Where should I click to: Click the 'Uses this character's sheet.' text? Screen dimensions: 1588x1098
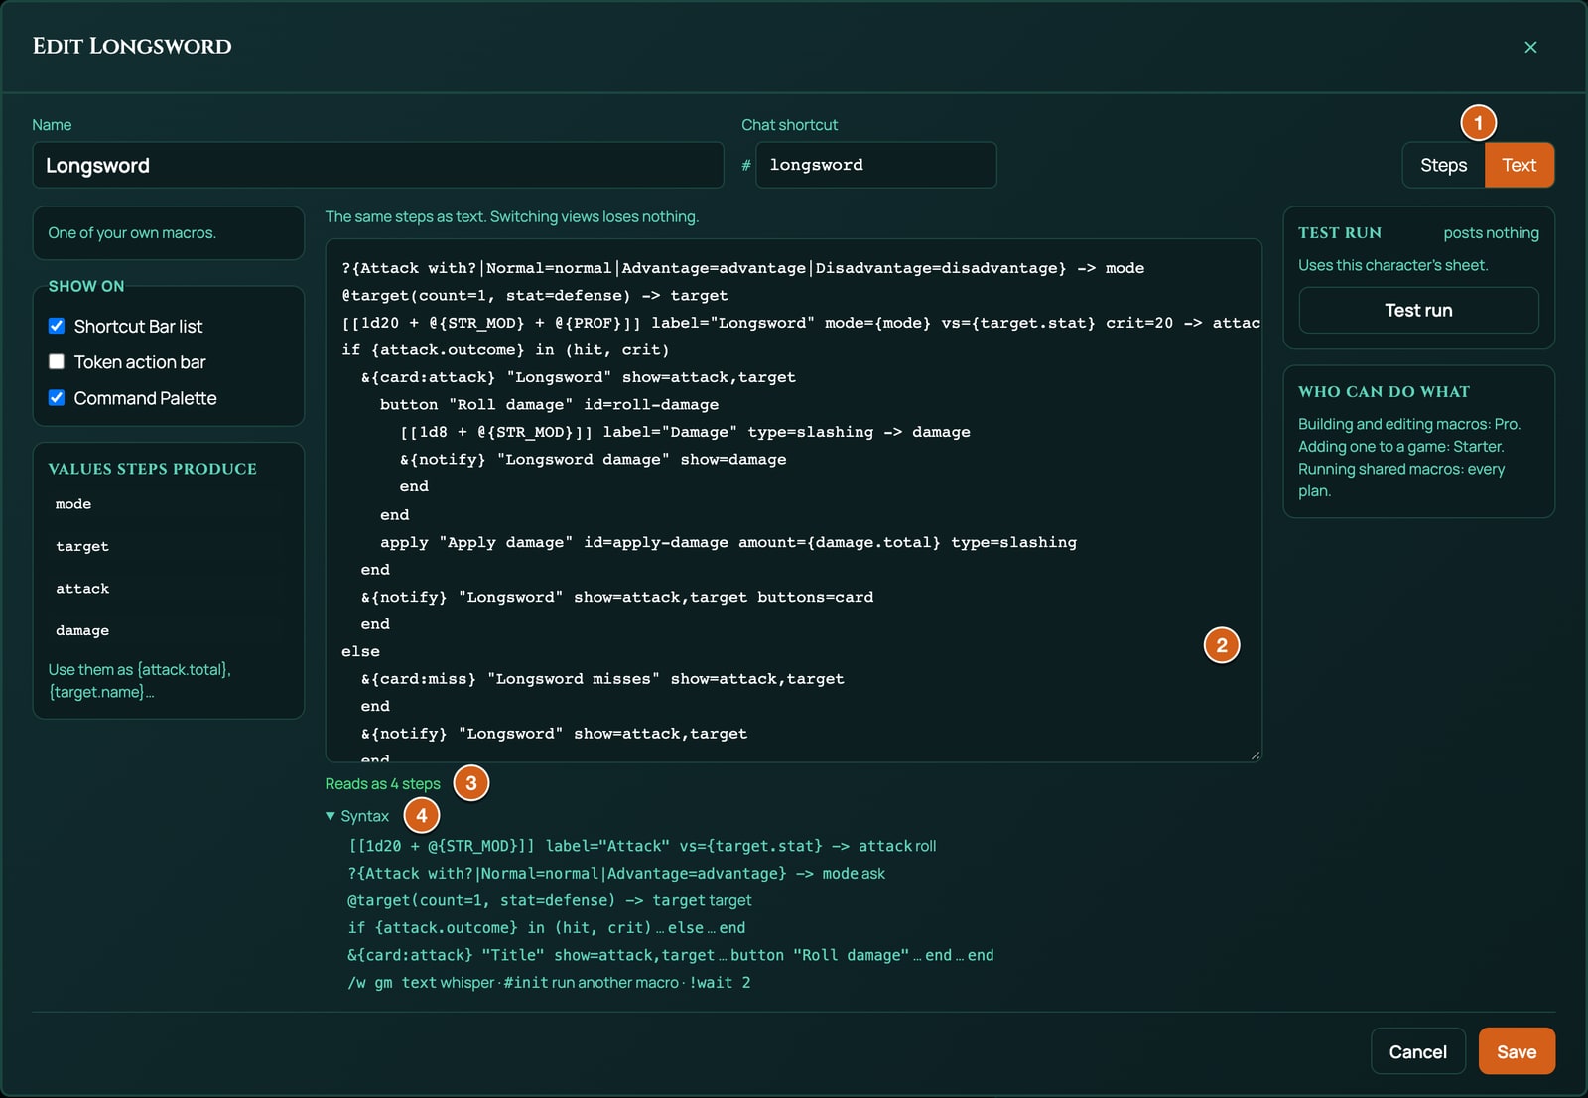click(x=1392, y=265)
